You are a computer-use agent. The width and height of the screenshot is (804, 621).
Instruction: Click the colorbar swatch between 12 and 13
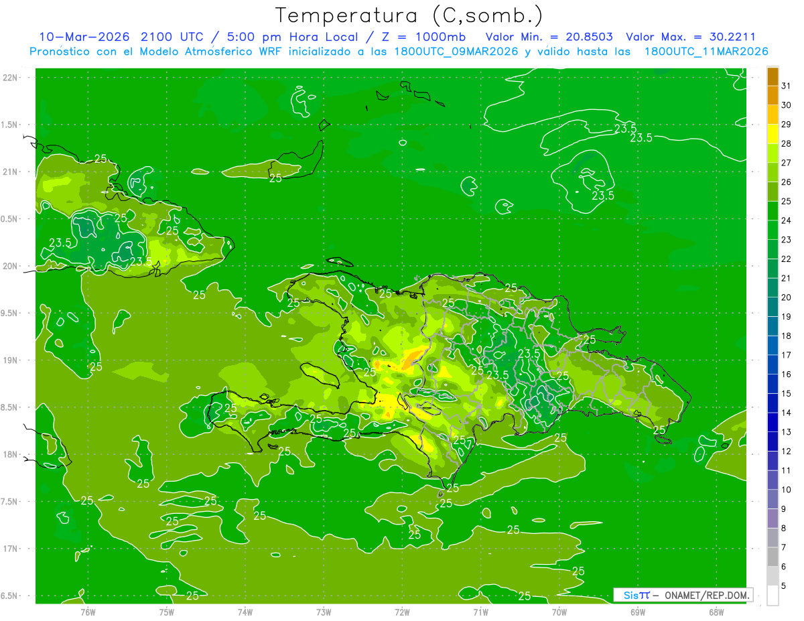(773, 441)
